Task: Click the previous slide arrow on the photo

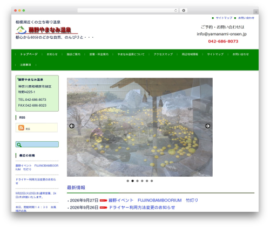Action: 72,126
